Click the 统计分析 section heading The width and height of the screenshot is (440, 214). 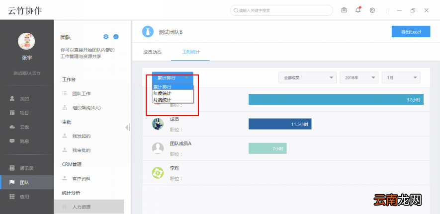[71, 193]
